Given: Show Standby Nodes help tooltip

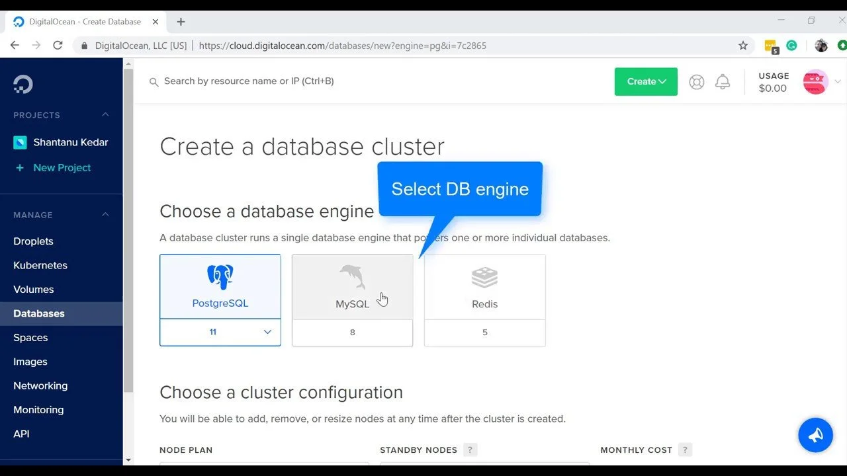Looking at the screenshot, I should coord(470,450).
